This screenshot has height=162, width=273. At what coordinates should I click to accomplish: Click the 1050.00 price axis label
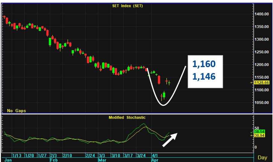click(x=262, y=103)
